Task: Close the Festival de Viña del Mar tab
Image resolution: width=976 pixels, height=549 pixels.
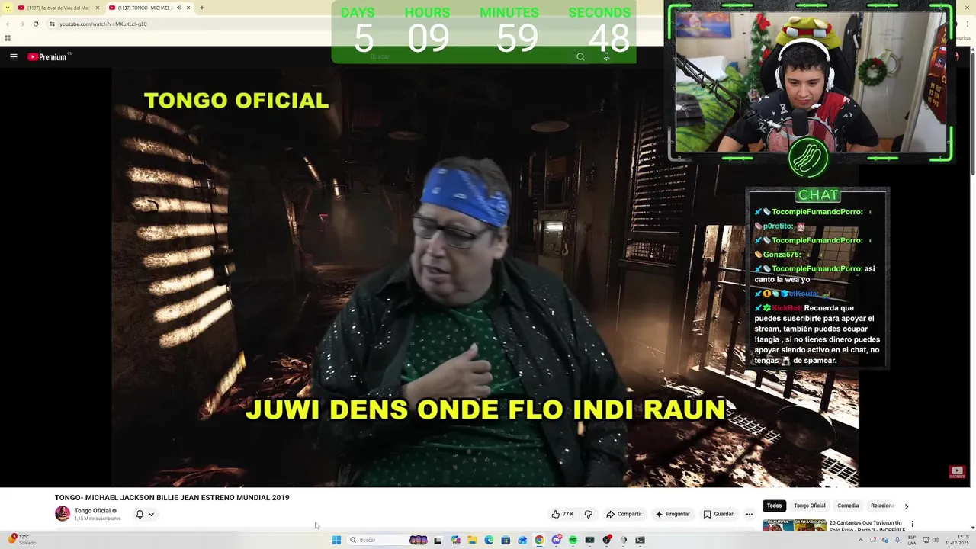Action: point(98,8)
